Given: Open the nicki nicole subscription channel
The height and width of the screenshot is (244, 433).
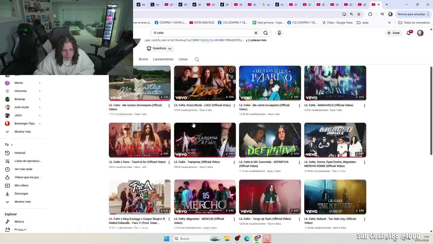Looking at the screenshot, I should point(22,107).
